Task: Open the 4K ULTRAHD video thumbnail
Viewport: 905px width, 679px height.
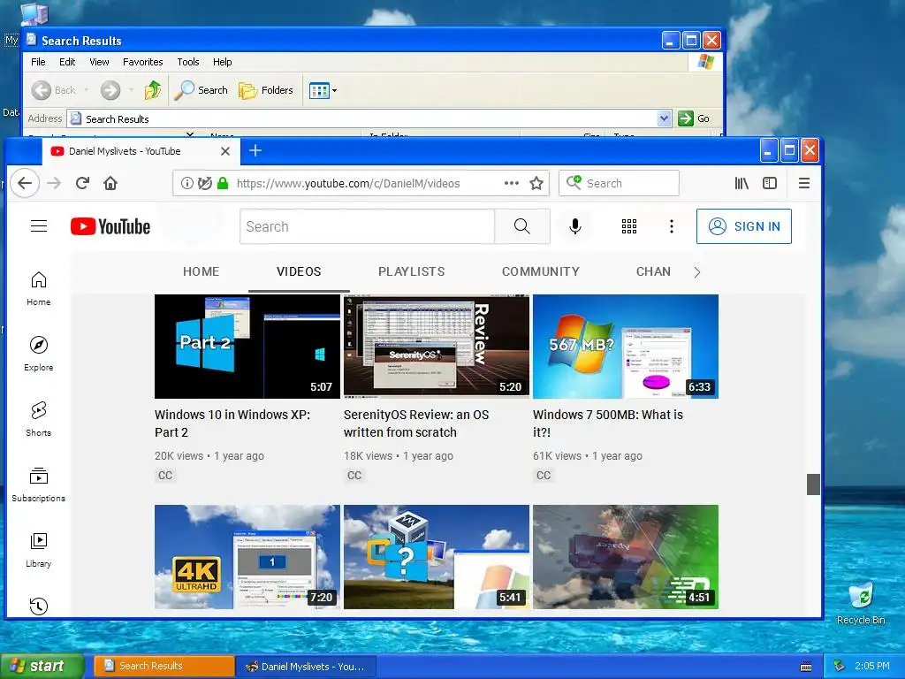Action: click(x=247, y=557)
